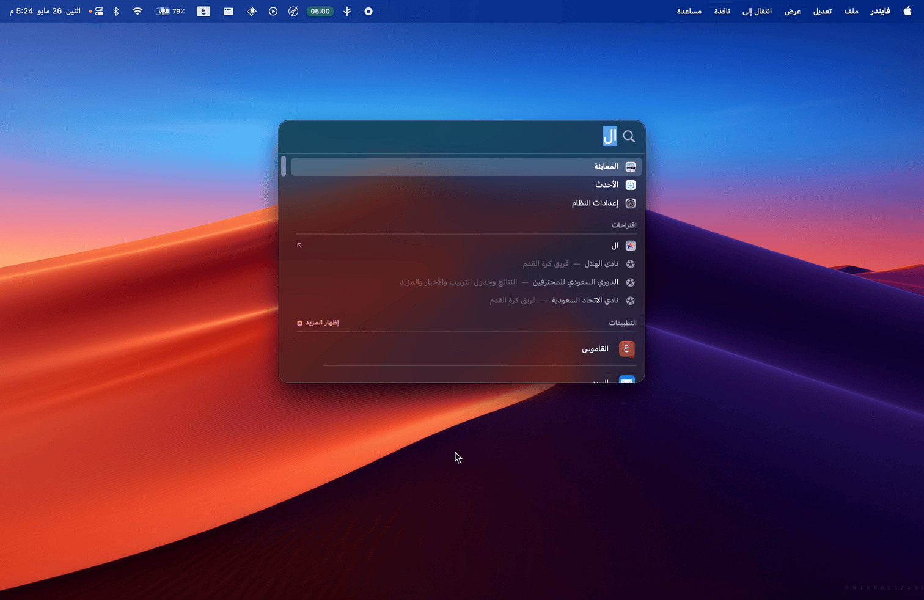Open the Bluetooth status menu
Screen dimensions: 924x600
(116, 11)
